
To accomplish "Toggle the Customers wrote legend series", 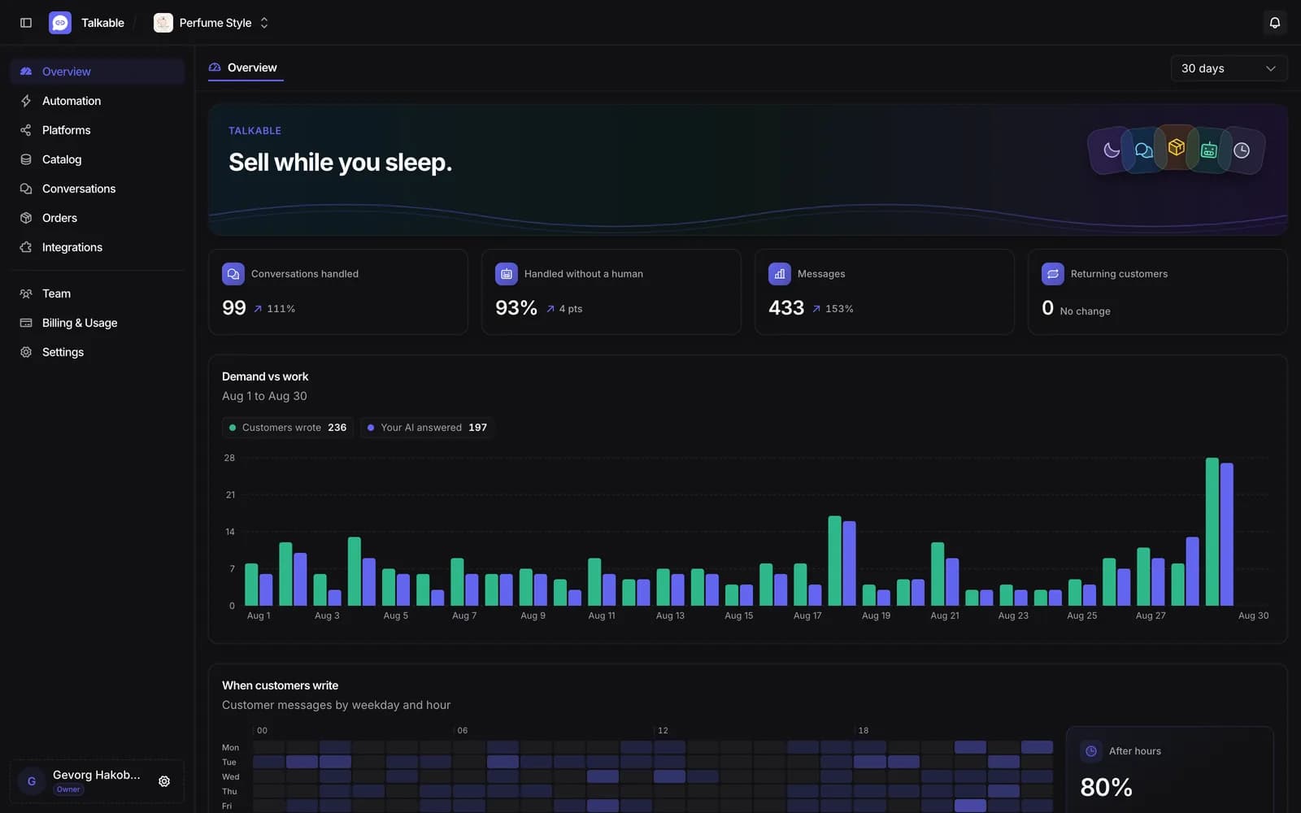I will [x=288, y=428].
